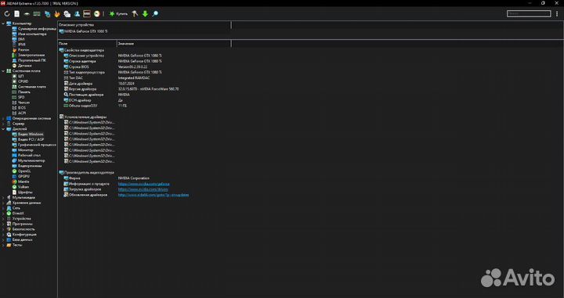Click the overlapping windows toolbar icon
Screen dimensions: 564x298
67,13
